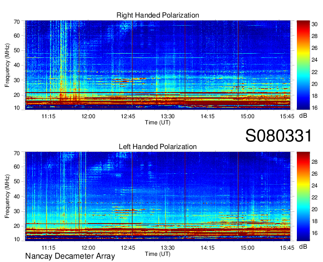Click the 26 dB label on the upper color bar
This screenshot has width=323, height=262.
(314, 48)
